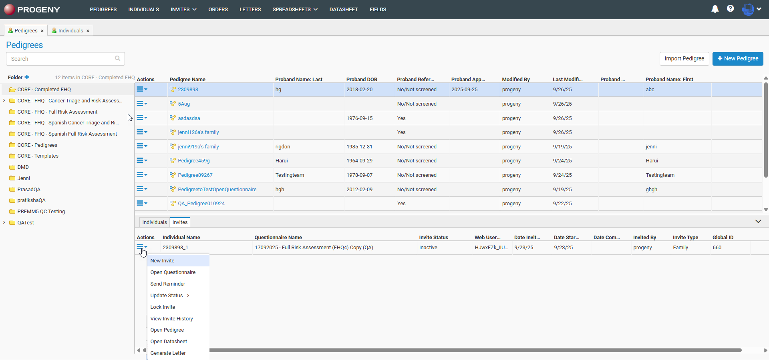Switch to the Individuals sub-tab
The width and height of the screenshot is (769, 360).
pyautogui.click(x=154, y=222)
